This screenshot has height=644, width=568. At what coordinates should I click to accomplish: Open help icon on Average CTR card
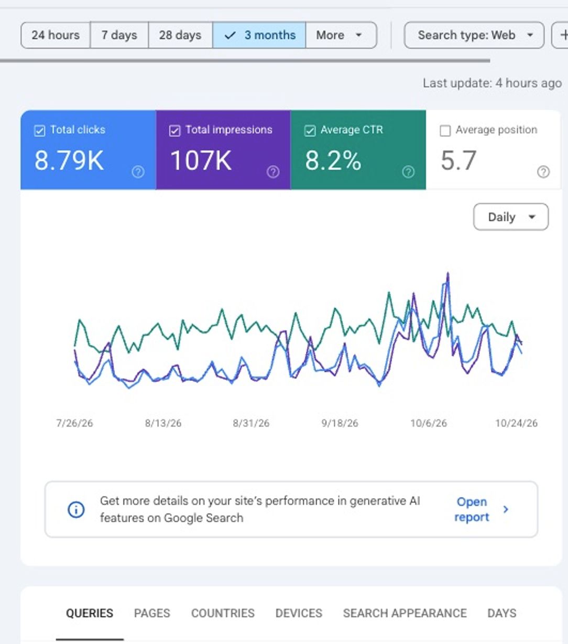[408, 171]
